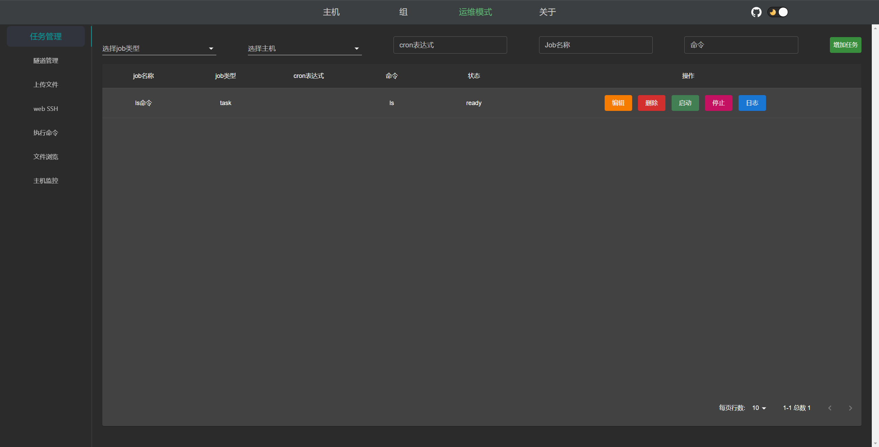Click the green 增加任务 button
The width and height of the screenshot is (879, 447).
845,45
